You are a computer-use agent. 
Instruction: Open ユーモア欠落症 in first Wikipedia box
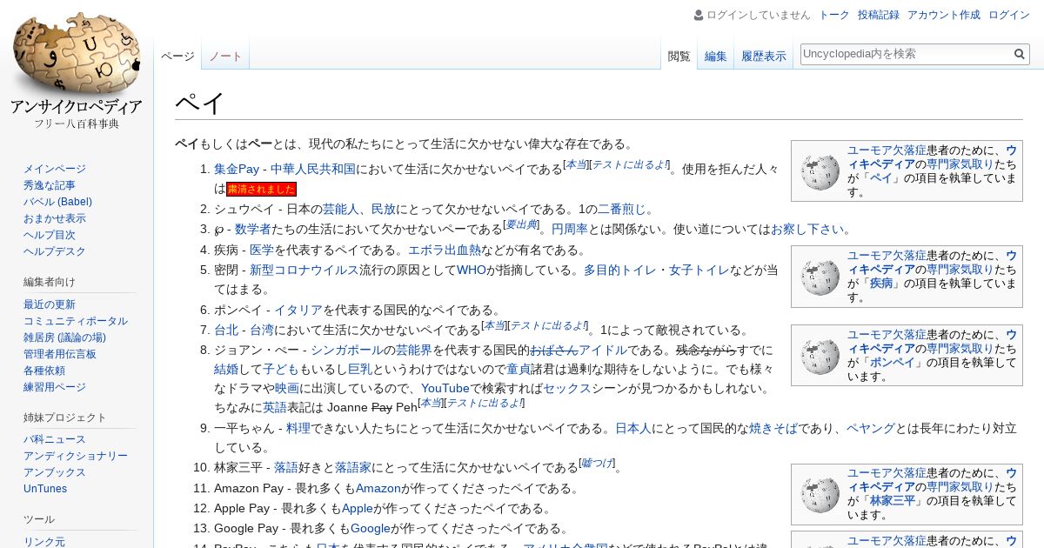(x=887, y=150)
